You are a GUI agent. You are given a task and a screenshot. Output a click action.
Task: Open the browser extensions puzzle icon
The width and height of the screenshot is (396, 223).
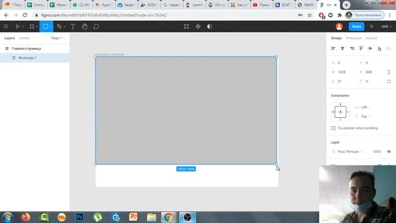(340, 15)
